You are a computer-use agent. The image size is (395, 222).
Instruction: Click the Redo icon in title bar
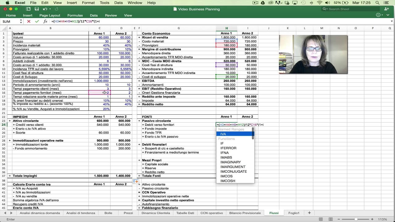click(57, 9)
